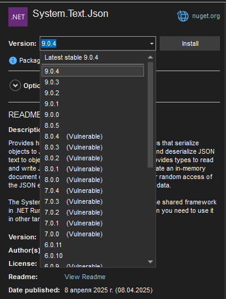Click the scroll down arrow in version list
The width and height of the screenshot is (226, 299).
click(150, 262)
